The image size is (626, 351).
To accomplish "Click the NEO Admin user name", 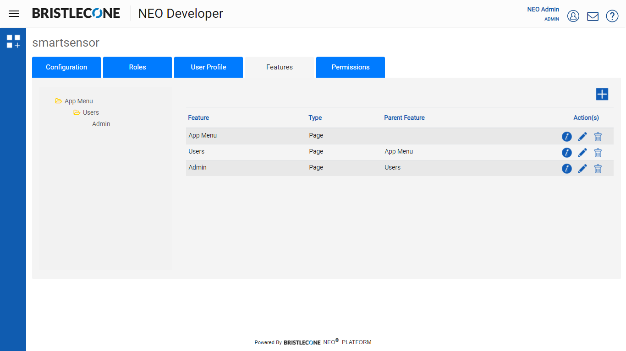I will point(543,9).
